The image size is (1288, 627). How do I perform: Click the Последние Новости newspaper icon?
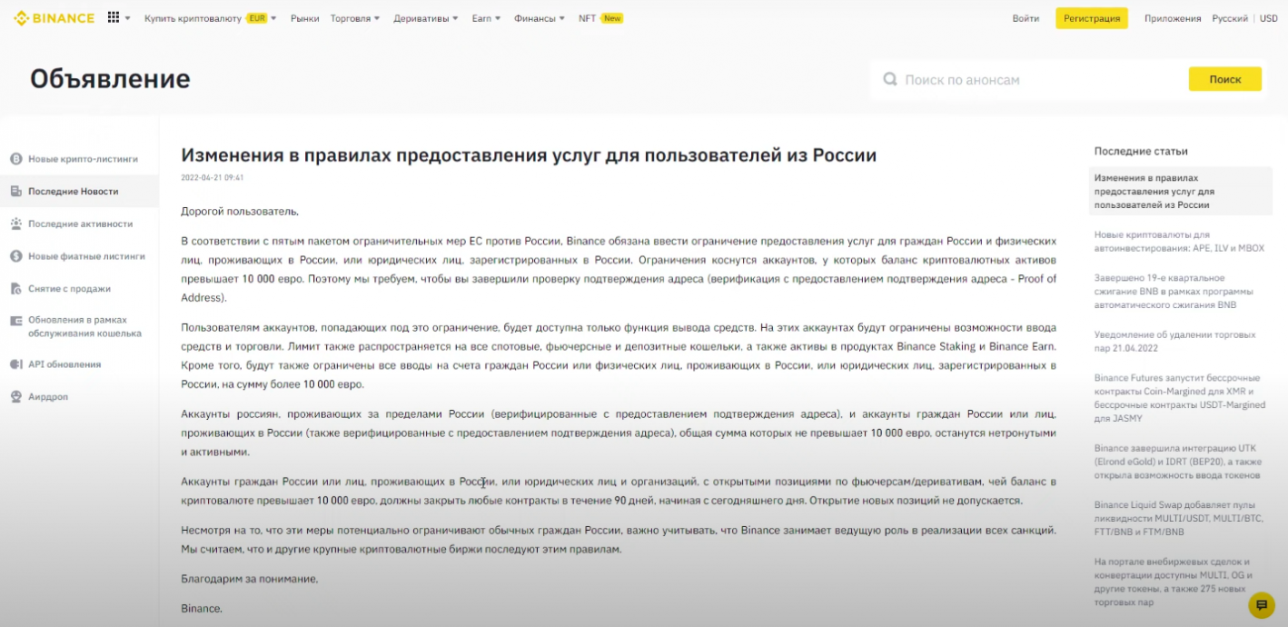click(x=15, y=192)
